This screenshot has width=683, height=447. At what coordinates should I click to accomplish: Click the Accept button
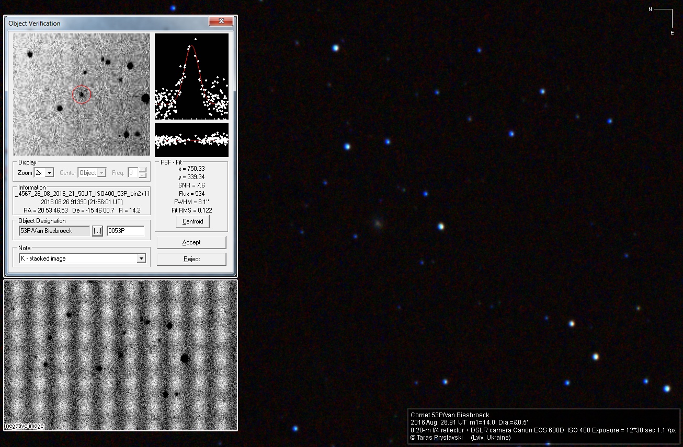191,242
